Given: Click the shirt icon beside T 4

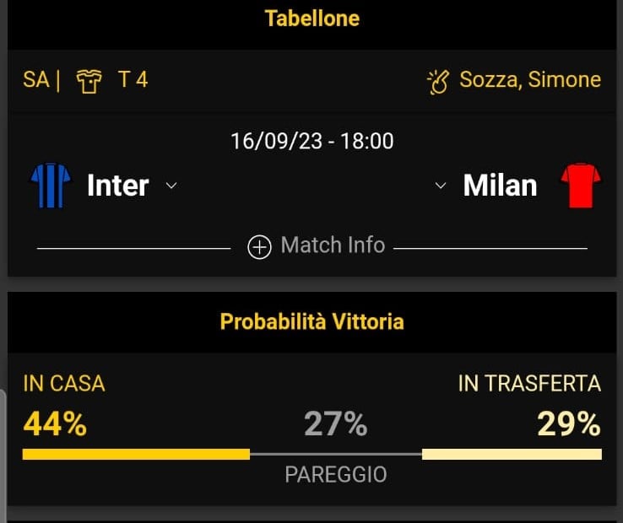Looking at the screenshot, I should 89,81.
